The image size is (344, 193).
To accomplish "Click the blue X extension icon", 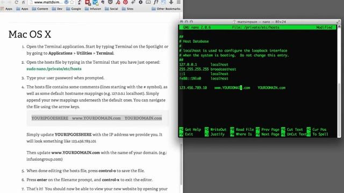I will pos(95,2).
